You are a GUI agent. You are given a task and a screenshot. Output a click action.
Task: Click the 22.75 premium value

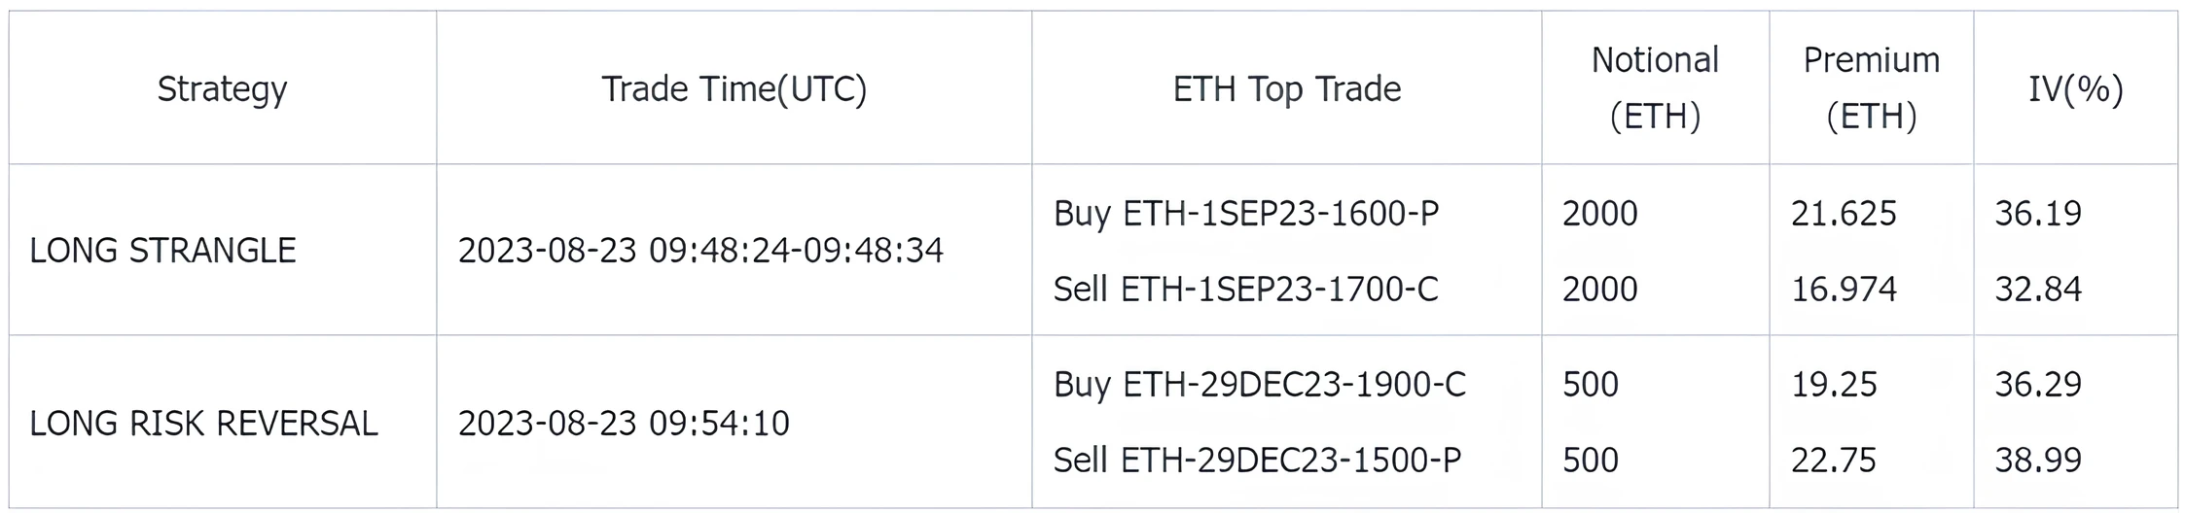tap(1834, 460)
